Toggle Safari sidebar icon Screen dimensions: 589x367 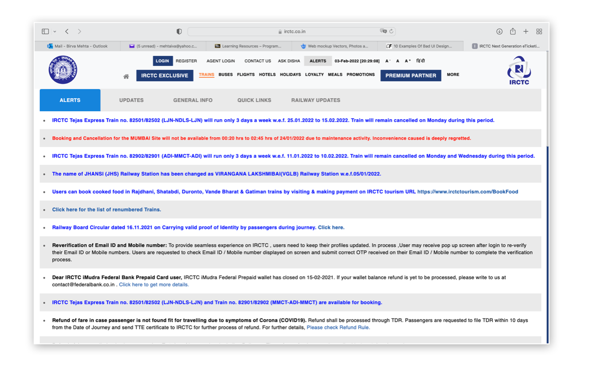pyautogui.click(x=45, y=32)
